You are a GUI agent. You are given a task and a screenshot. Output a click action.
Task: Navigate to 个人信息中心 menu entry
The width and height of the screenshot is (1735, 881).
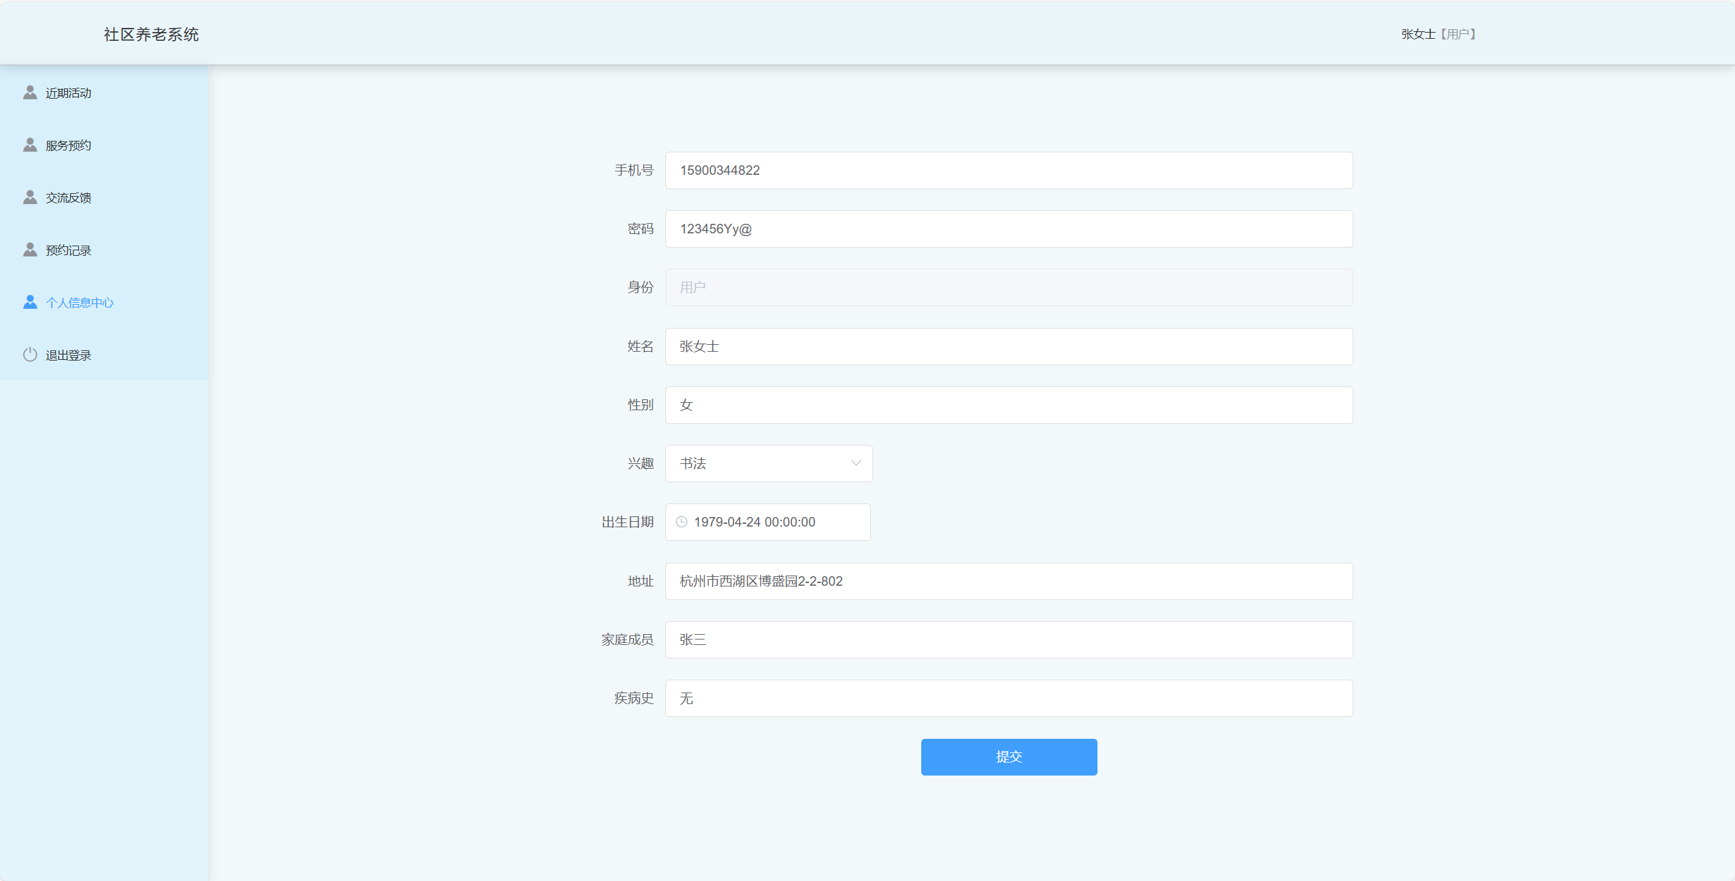tap(80, 301)
